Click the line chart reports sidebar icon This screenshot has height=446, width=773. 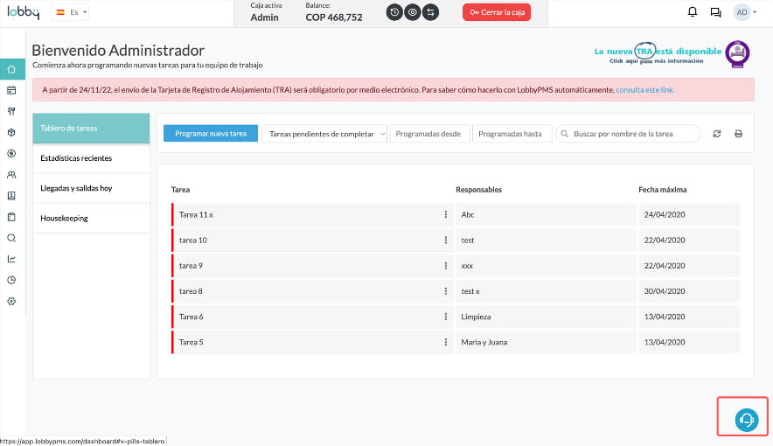click(x=11, y=259)
